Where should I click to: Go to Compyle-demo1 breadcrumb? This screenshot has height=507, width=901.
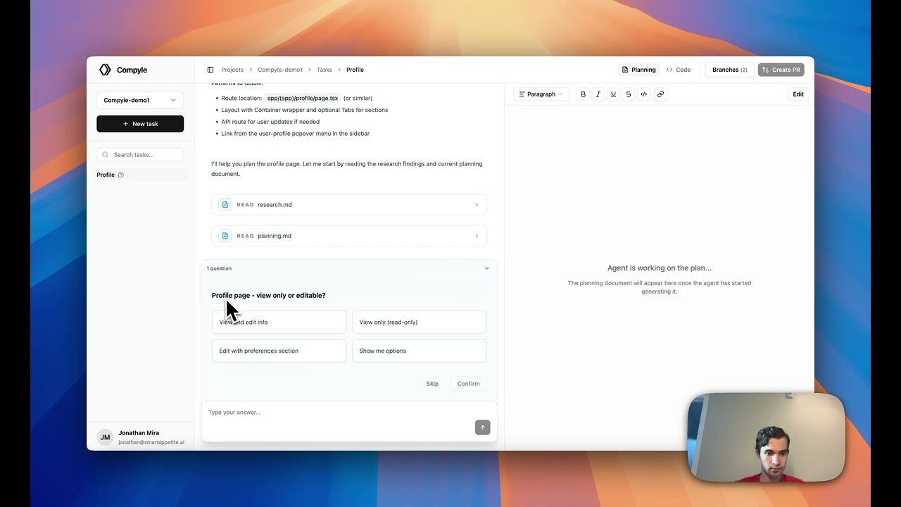click(280, 70)
